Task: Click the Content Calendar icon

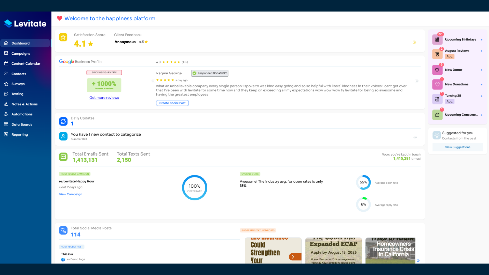Action: [x=6, y=63]
